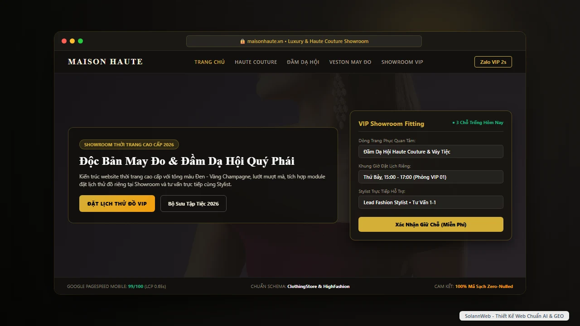Open Stylist Trực Tiếp Hỗ Trợ dropdown

(431, 202)
